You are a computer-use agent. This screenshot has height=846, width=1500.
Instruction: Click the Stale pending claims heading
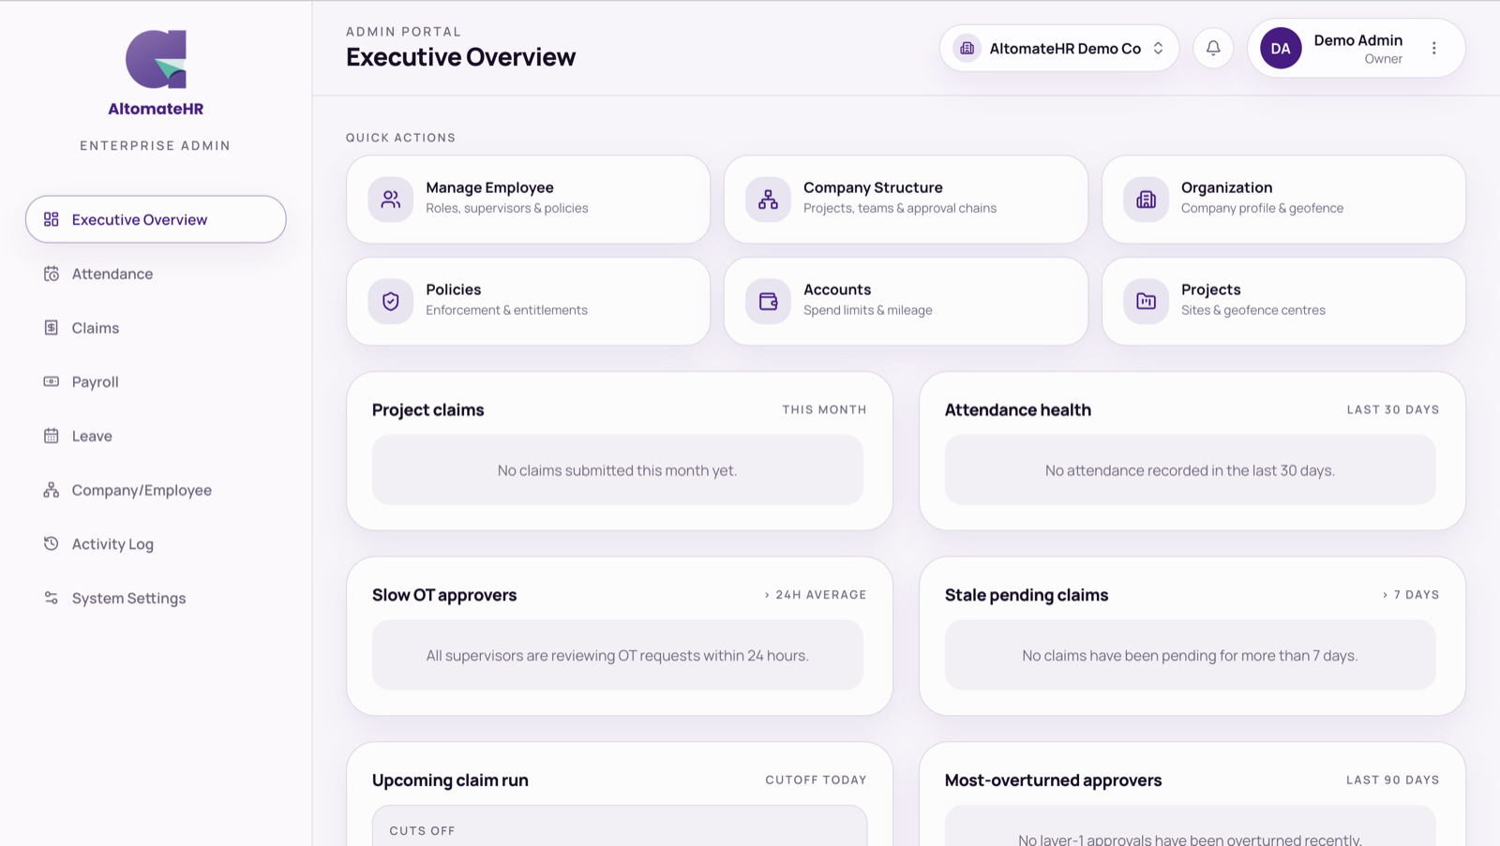(1027, 595)
